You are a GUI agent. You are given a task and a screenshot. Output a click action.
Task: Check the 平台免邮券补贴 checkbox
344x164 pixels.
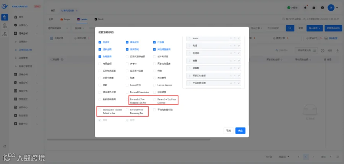[x=155, y=110]
